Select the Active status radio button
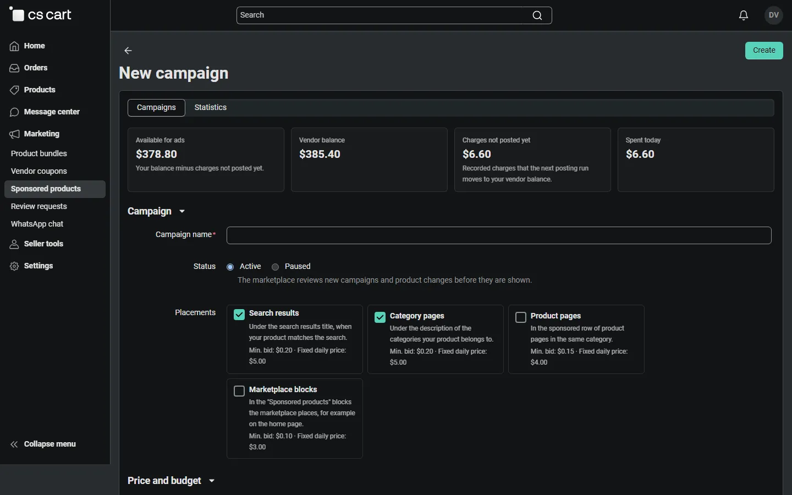Screen dimensions: 792x495 pos(230,267)
